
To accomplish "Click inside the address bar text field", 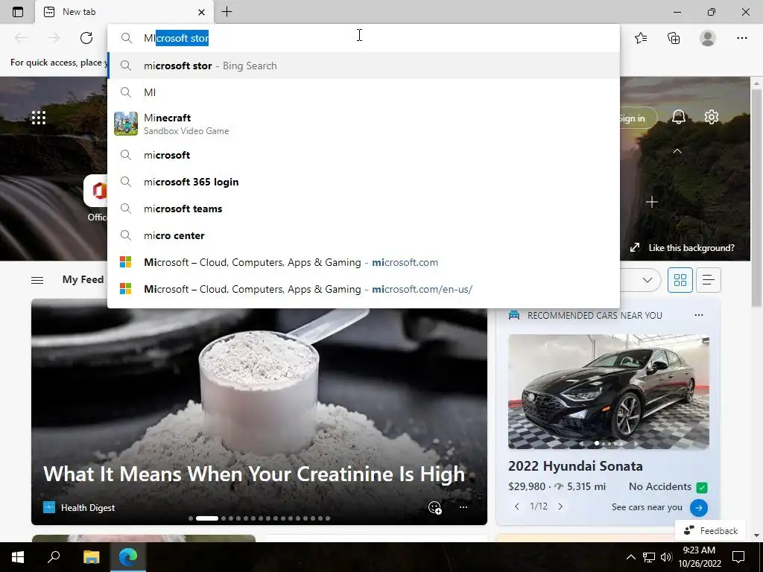I will [x=364, y=38].
